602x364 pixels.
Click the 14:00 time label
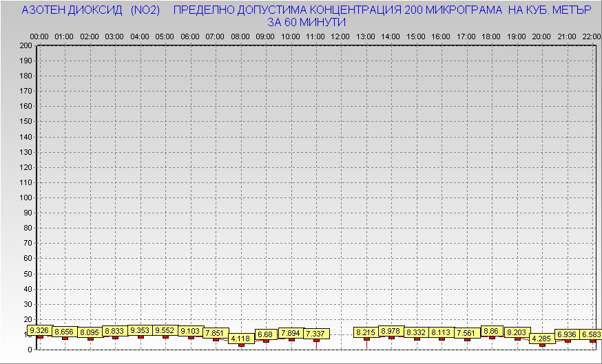pyautogui.click(x=391, y=37)
